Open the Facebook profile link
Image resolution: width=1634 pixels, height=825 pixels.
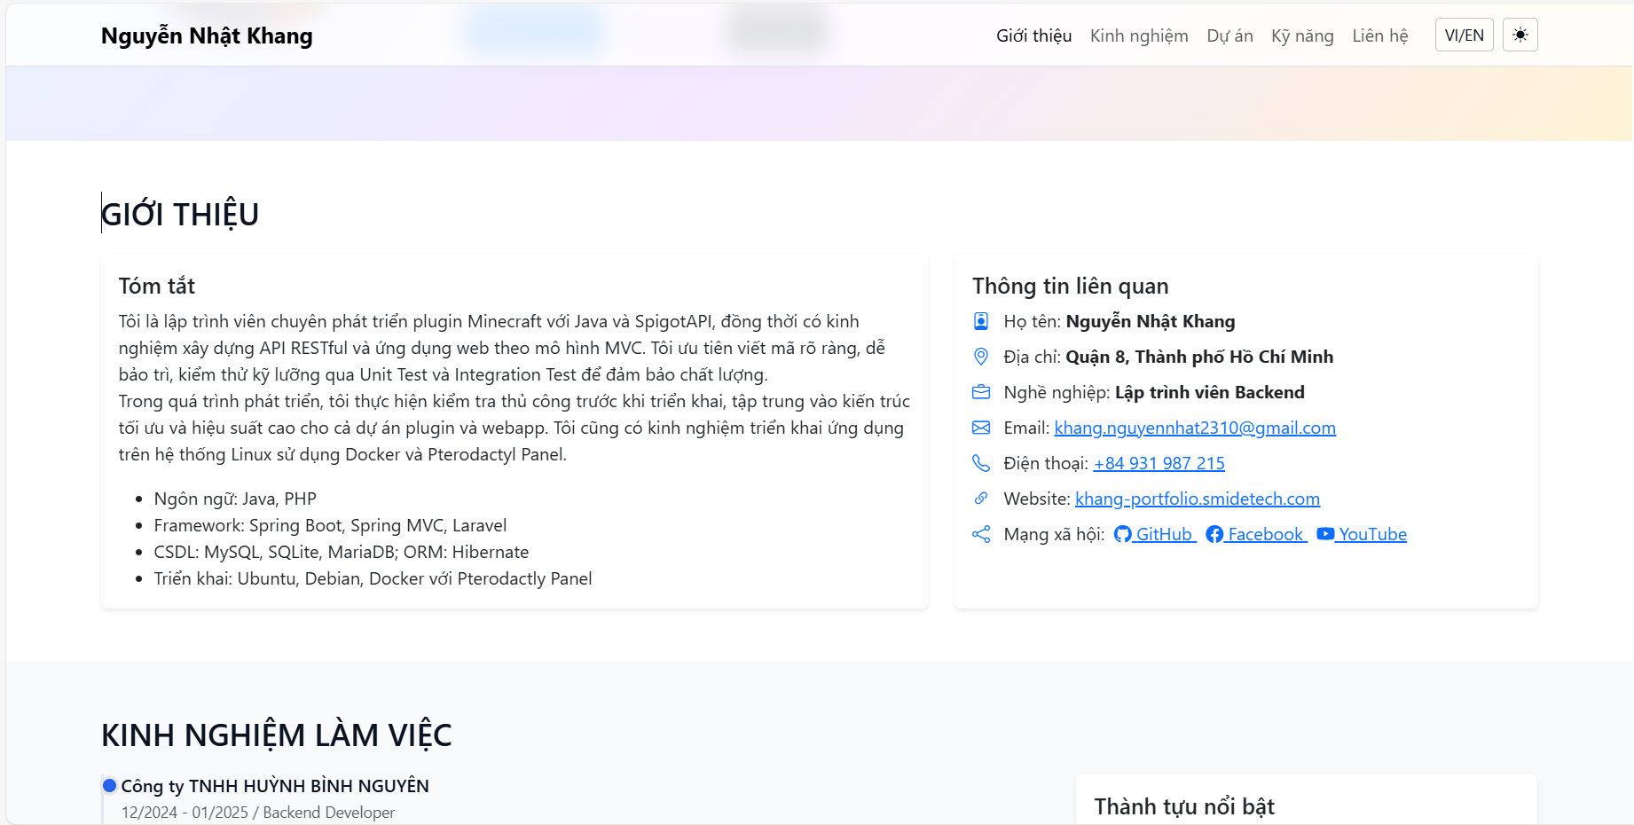(x=1256, y=534)
